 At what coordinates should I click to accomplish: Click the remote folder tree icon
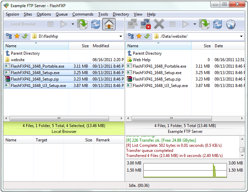pos(131,36)
